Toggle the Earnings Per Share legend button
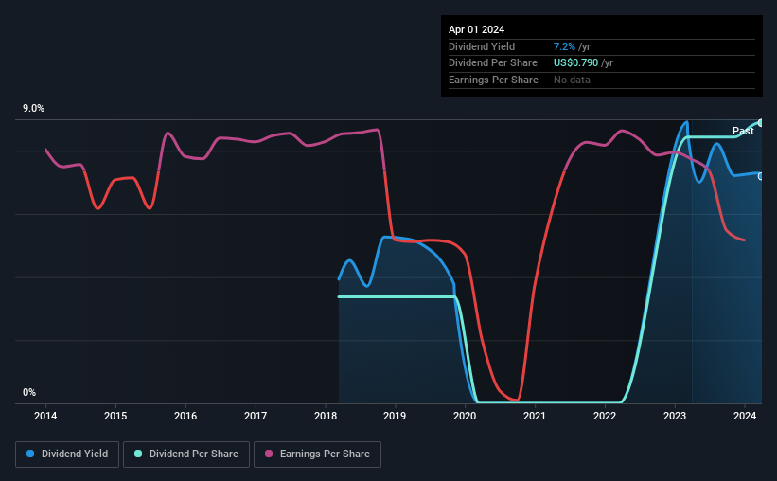 pyautogui.click(x=317, y=454)
